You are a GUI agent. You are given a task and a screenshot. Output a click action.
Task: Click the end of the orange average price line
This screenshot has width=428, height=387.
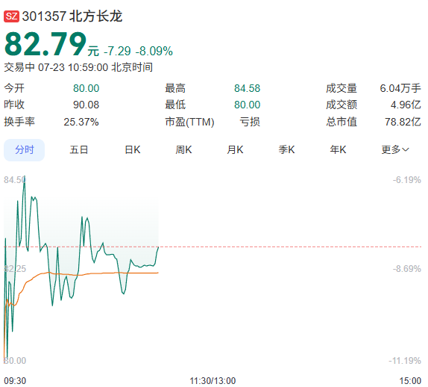pyautogui.click(x=158, y=273)
